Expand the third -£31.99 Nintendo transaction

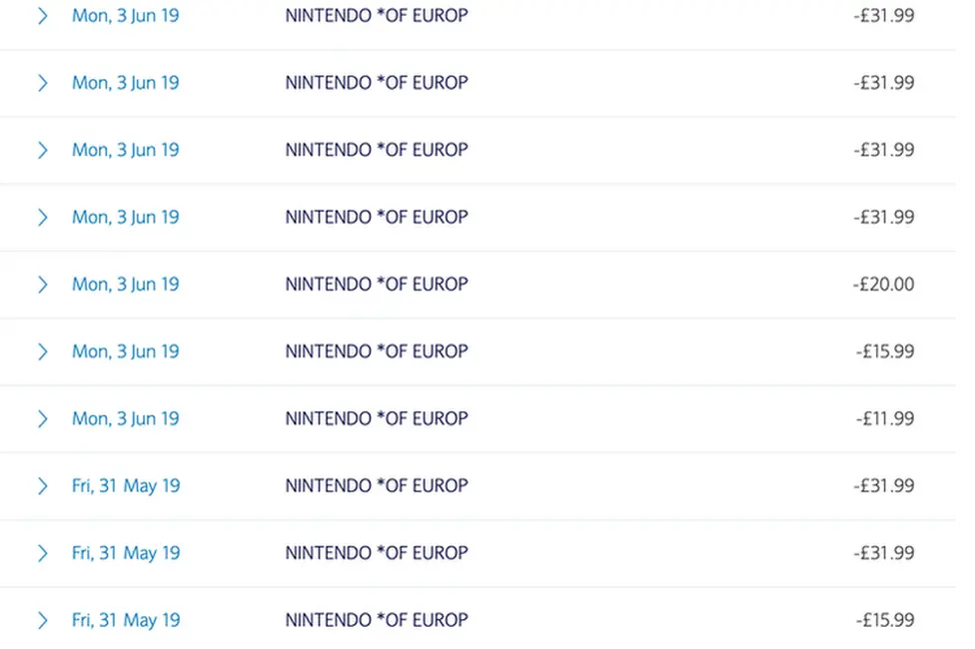pos(42,150)
